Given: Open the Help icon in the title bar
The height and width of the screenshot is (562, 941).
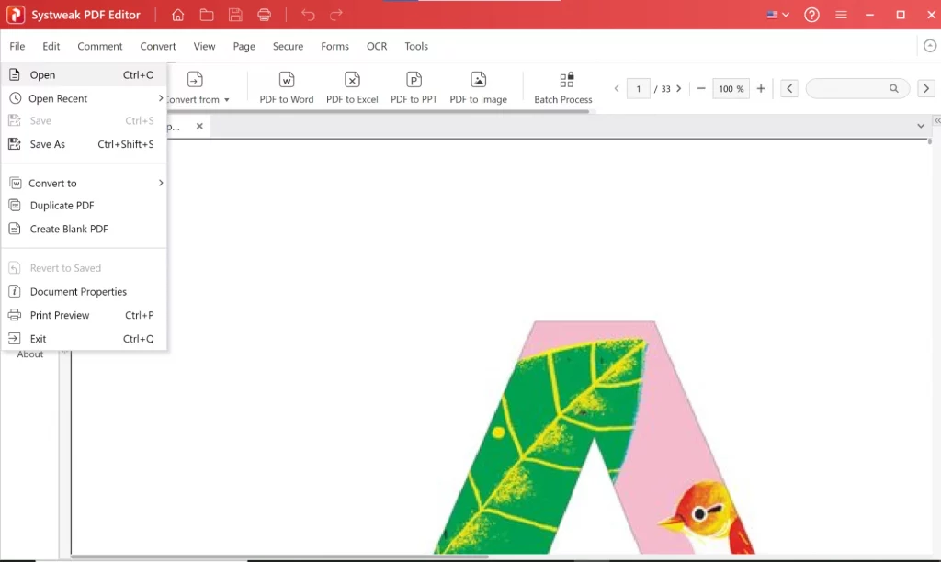Looking at the screenshot, I should 811,14.
